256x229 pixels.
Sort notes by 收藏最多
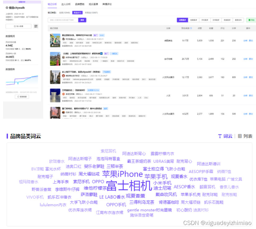[x=193, y=20]
